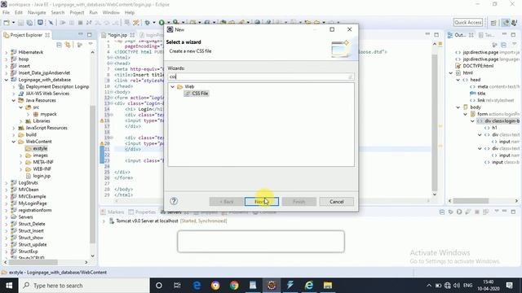
Task: Click the editor vertical scrollbar
Action: (x=435, y=123)
